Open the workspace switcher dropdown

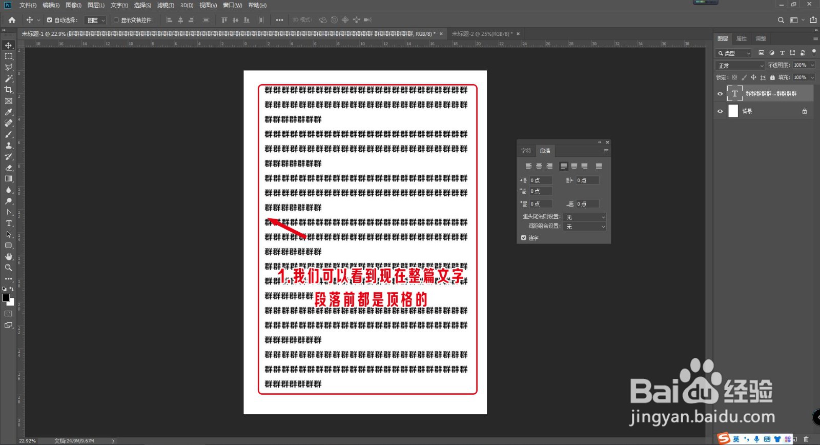click(796, 20)
